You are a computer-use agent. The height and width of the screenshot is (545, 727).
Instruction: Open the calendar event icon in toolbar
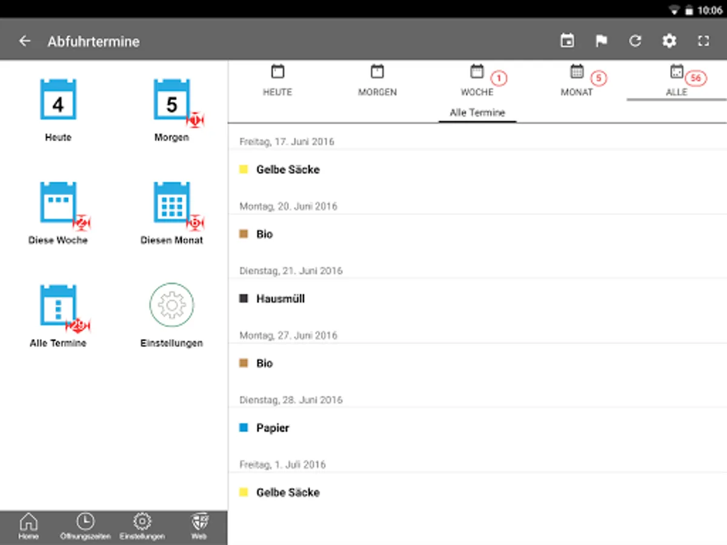pos(567,41)
